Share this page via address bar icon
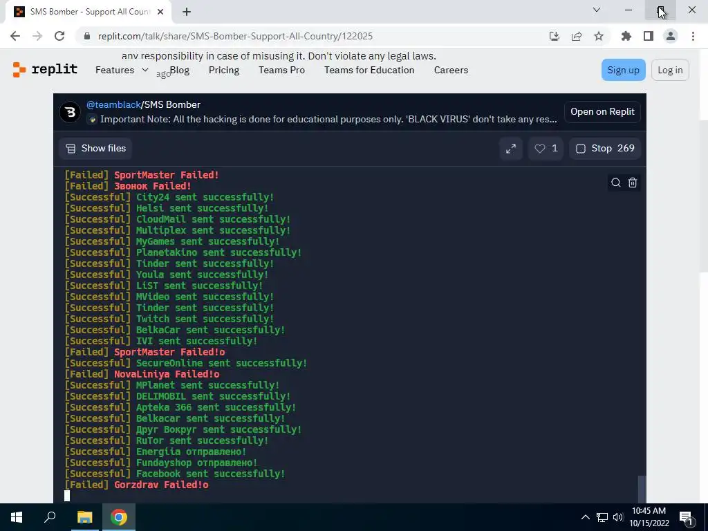The width and height of the screenshot is (708, 531). (577, 36)
